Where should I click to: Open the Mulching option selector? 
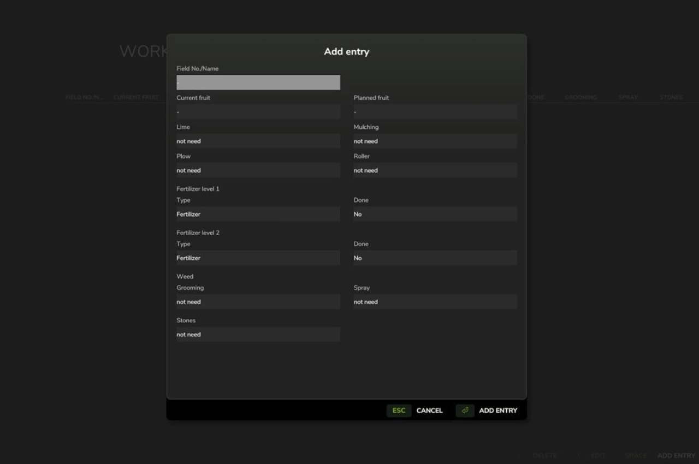tap(435, 141)
